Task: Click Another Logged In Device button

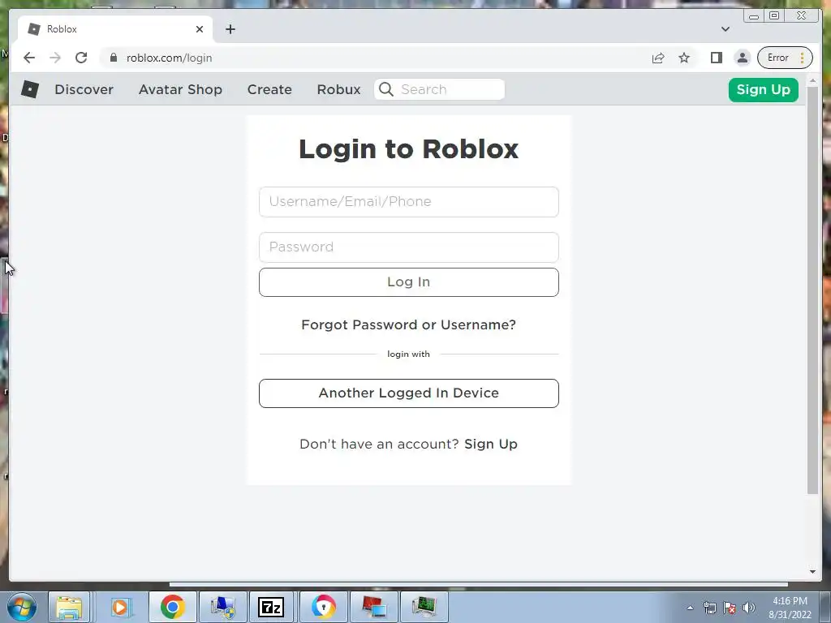Action: click(x=409, y=393)
